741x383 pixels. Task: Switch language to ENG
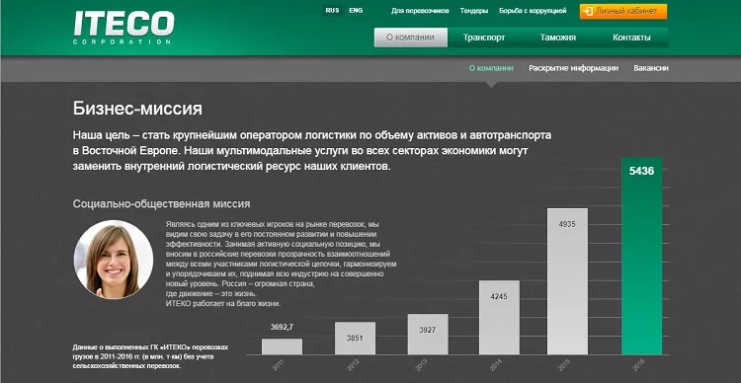click(x=356, y=11)
